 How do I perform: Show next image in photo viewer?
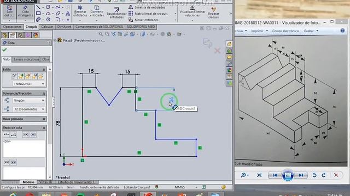301,175
